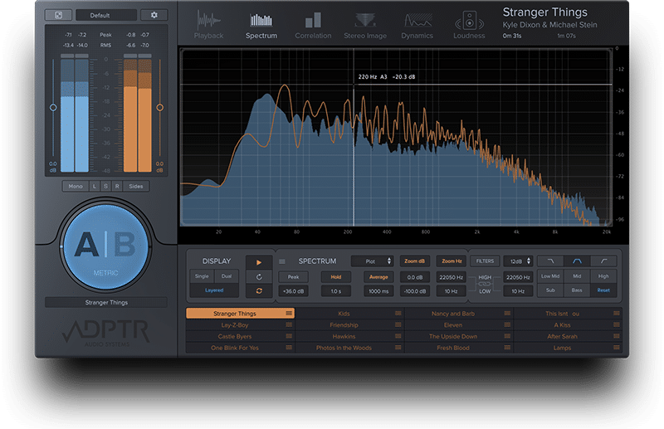
Task: Select the High filter band
Action: point(603,276)
